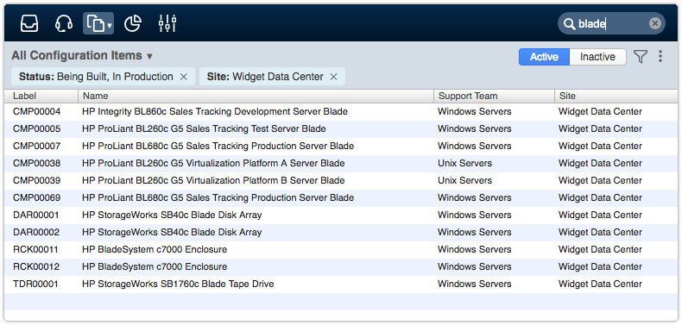Click into the search field with 'blade'
The image size is (682, 325).
(x=610, y=23)
